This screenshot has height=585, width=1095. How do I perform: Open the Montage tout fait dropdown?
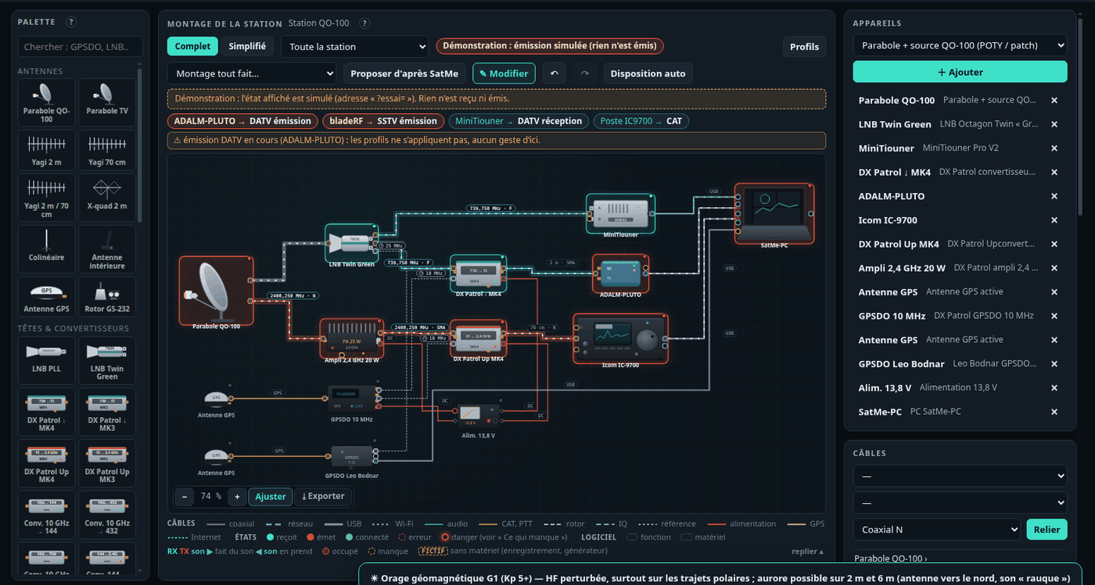251,73
